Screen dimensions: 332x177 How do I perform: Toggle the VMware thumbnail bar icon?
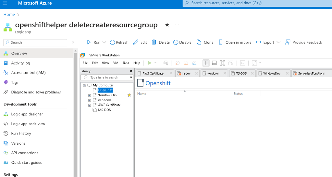(x=214, y=63)
